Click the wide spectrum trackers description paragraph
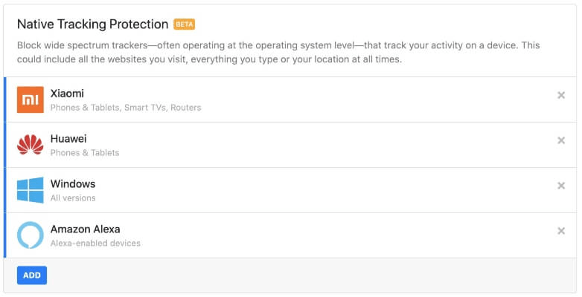Screen dimensions: 582x297 (x=278, y=52)
